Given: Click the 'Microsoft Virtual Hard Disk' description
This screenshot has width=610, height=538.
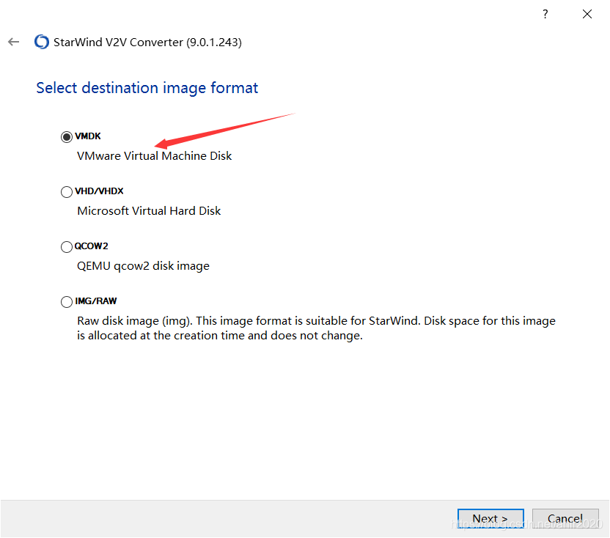Looking at the screenshot, I should click(x=149, y=211).
